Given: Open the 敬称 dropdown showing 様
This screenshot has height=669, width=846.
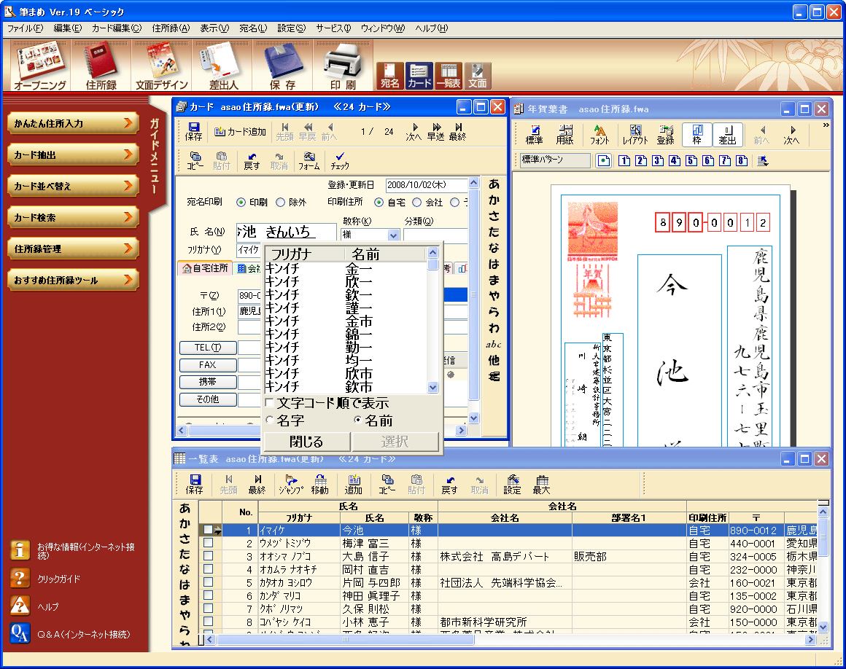Looking at the screenshot, I should [x=393, y=235].
